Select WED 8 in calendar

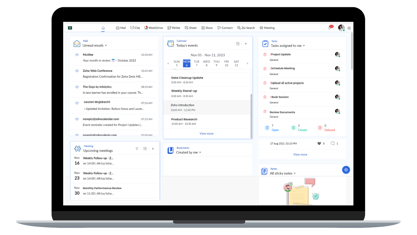pyautogui.click(x=206, y=63)
